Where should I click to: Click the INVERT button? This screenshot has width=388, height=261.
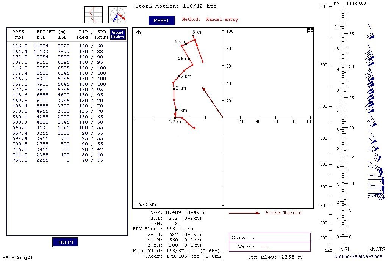(x=65, y=242)
